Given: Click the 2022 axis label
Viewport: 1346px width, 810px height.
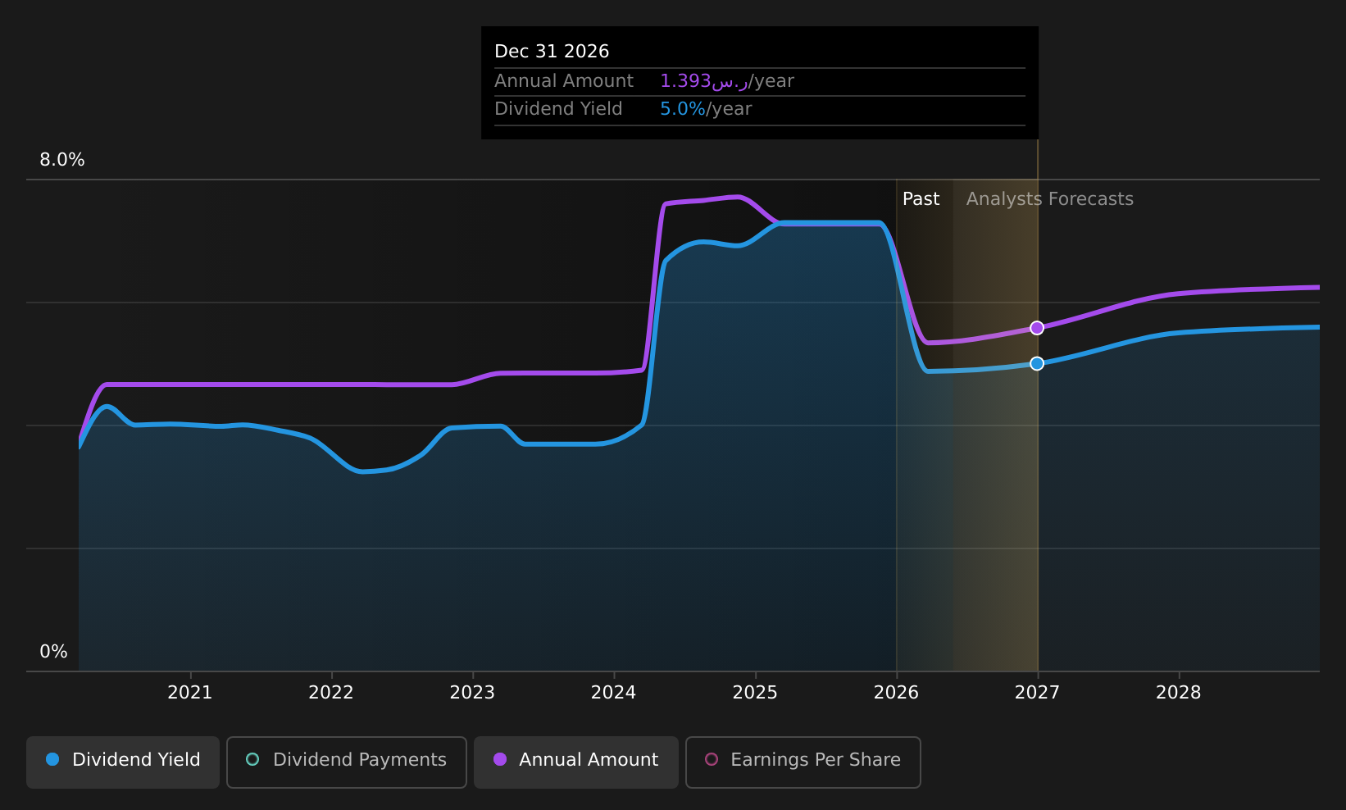Looking at the screenshot, I should pos(331,693).
